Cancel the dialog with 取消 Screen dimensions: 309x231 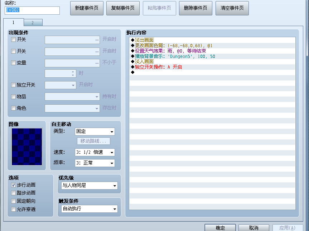pyautogui.click(x=254, y=228)
